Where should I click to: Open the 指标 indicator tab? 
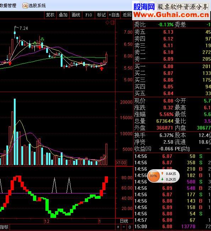tap(4, 227)
